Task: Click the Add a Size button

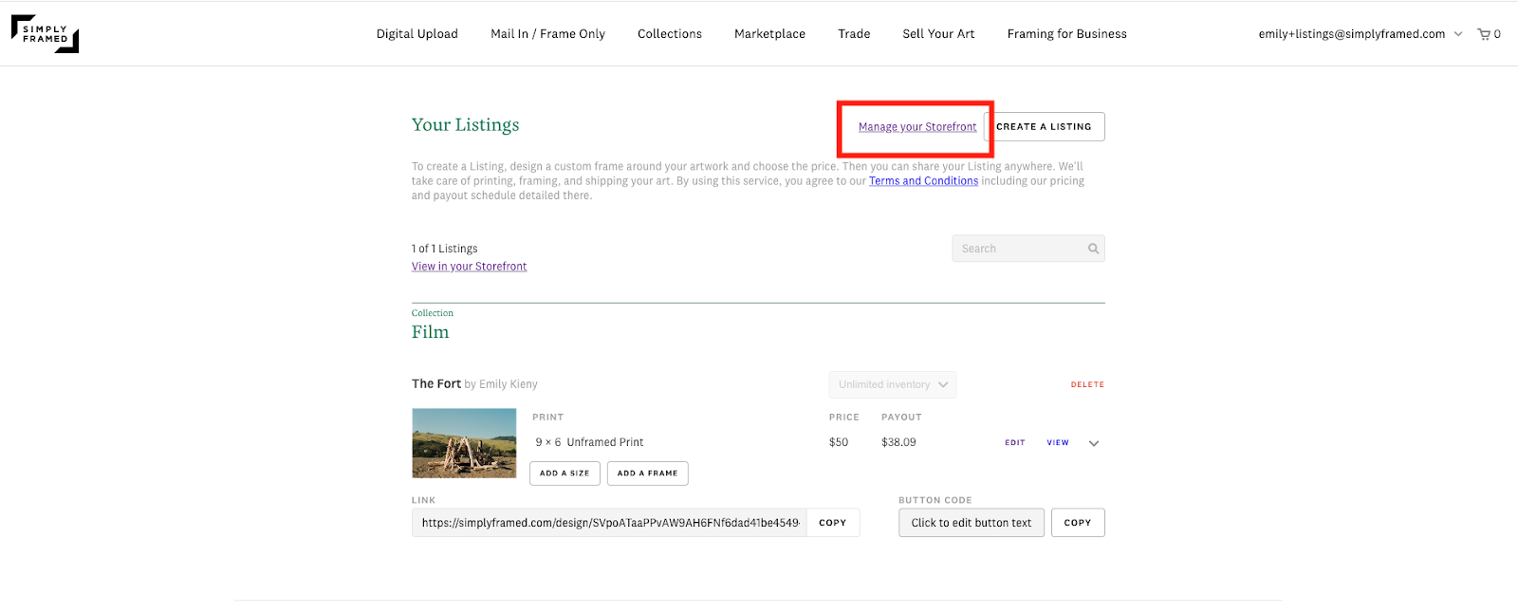Action: (565, 474)
